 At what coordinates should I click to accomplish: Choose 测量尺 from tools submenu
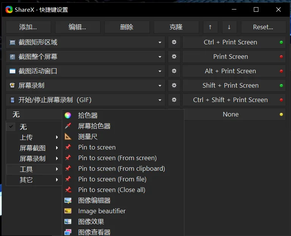pyautogui.click(x=123, y=137)
